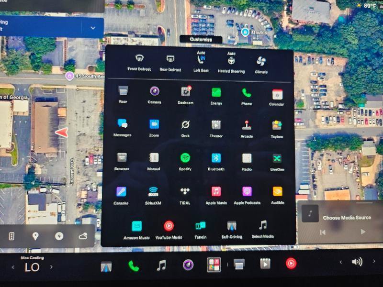Toggle Heated Steering
This screenshot has height=287, width=383.
(231, 63)
